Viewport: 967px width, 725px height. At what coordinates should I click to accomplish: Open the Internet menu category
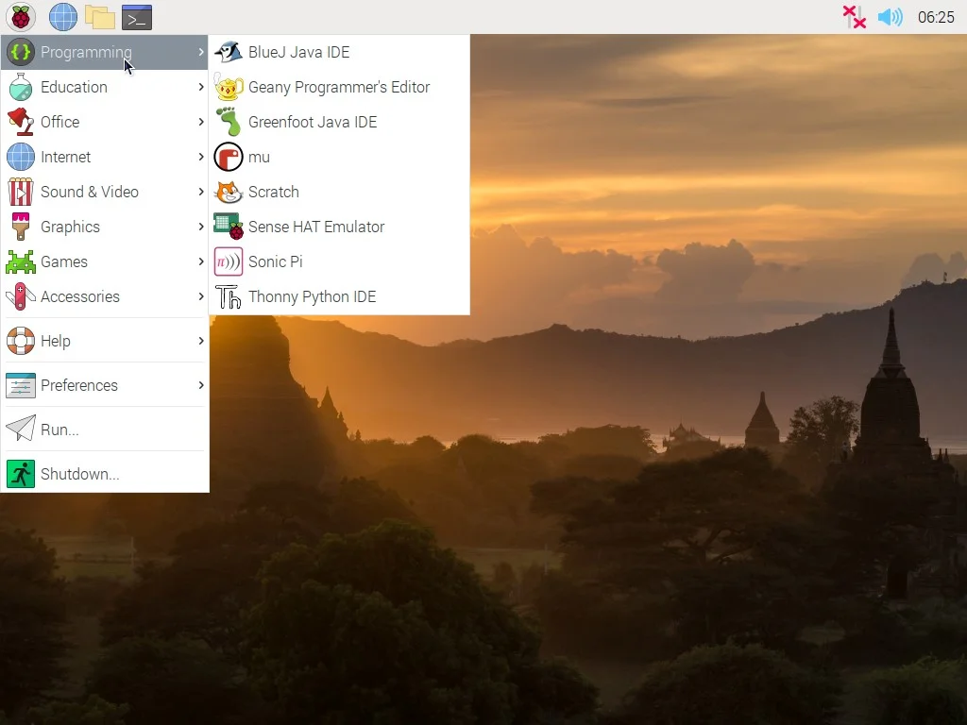coord(105,158)
